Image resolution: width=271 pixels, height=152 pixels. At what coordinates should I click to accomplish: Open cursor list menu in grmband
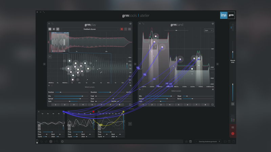(x=213, y=90)
